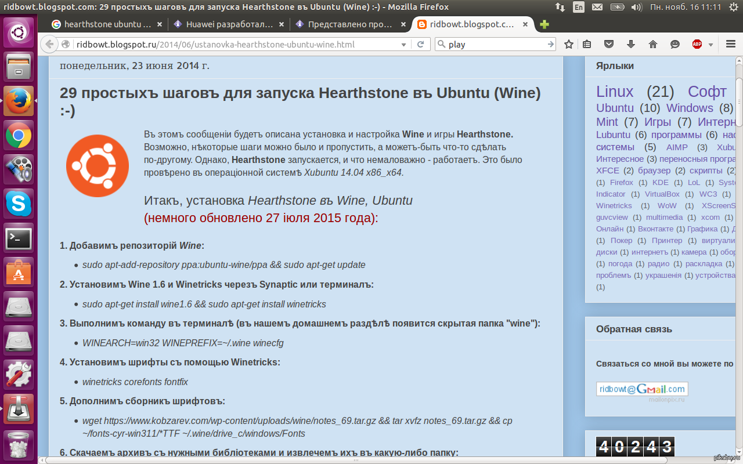Image resolution: width=743 pixels, height=464 pixels.
Task: Save page to Pocket
Action: [609, 45]
